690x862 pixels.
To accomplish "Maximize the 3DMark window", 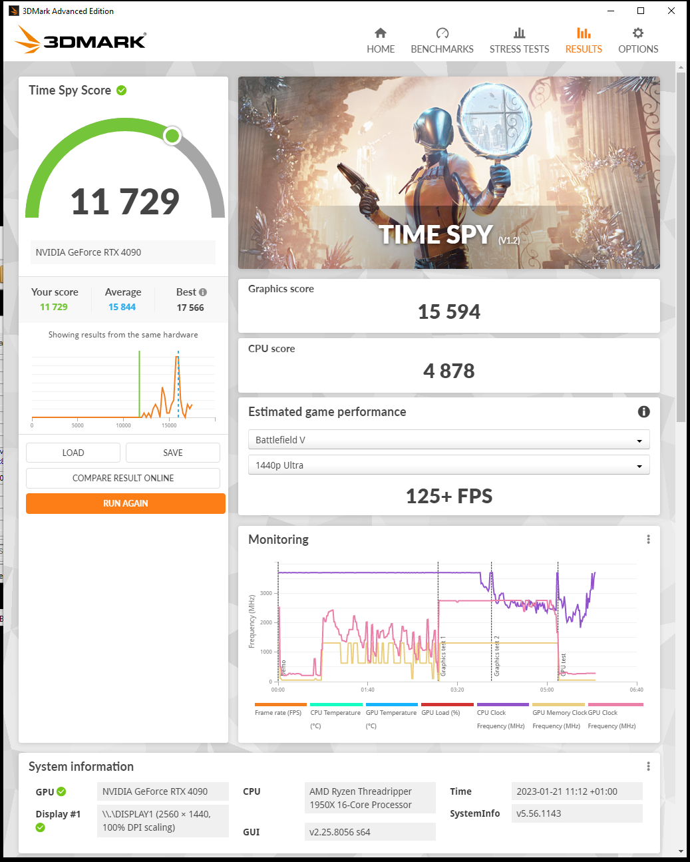I will 641,11.
